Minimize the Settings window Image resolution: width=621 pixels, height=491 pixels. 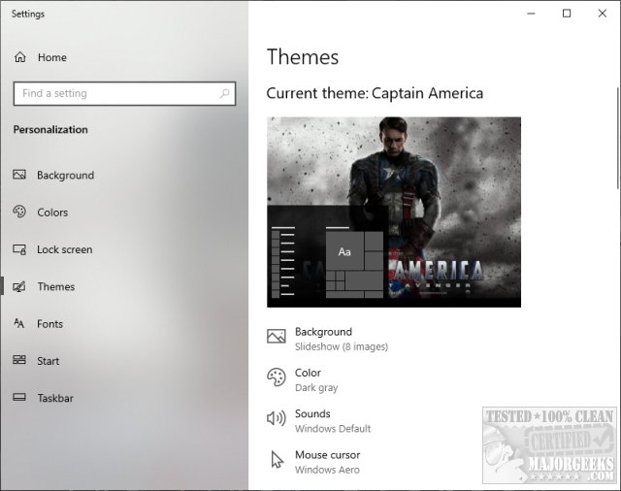[531, 14]
